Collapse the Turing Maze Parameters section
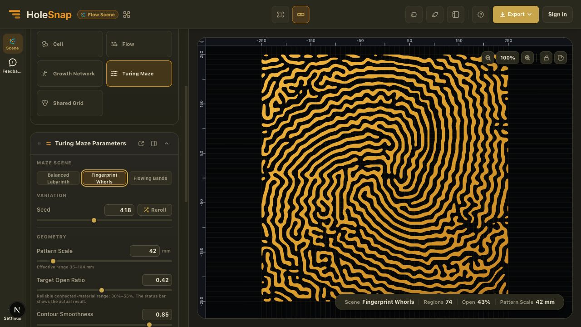This screenshot has width=581, height=327. (x=167, y=144)
